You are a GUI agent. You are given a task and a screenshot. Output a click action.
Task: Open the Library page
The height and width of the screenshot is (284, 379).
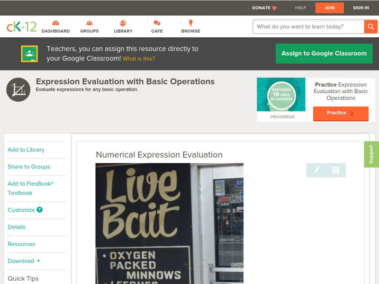pyautogui.click(x=123, y=27)
